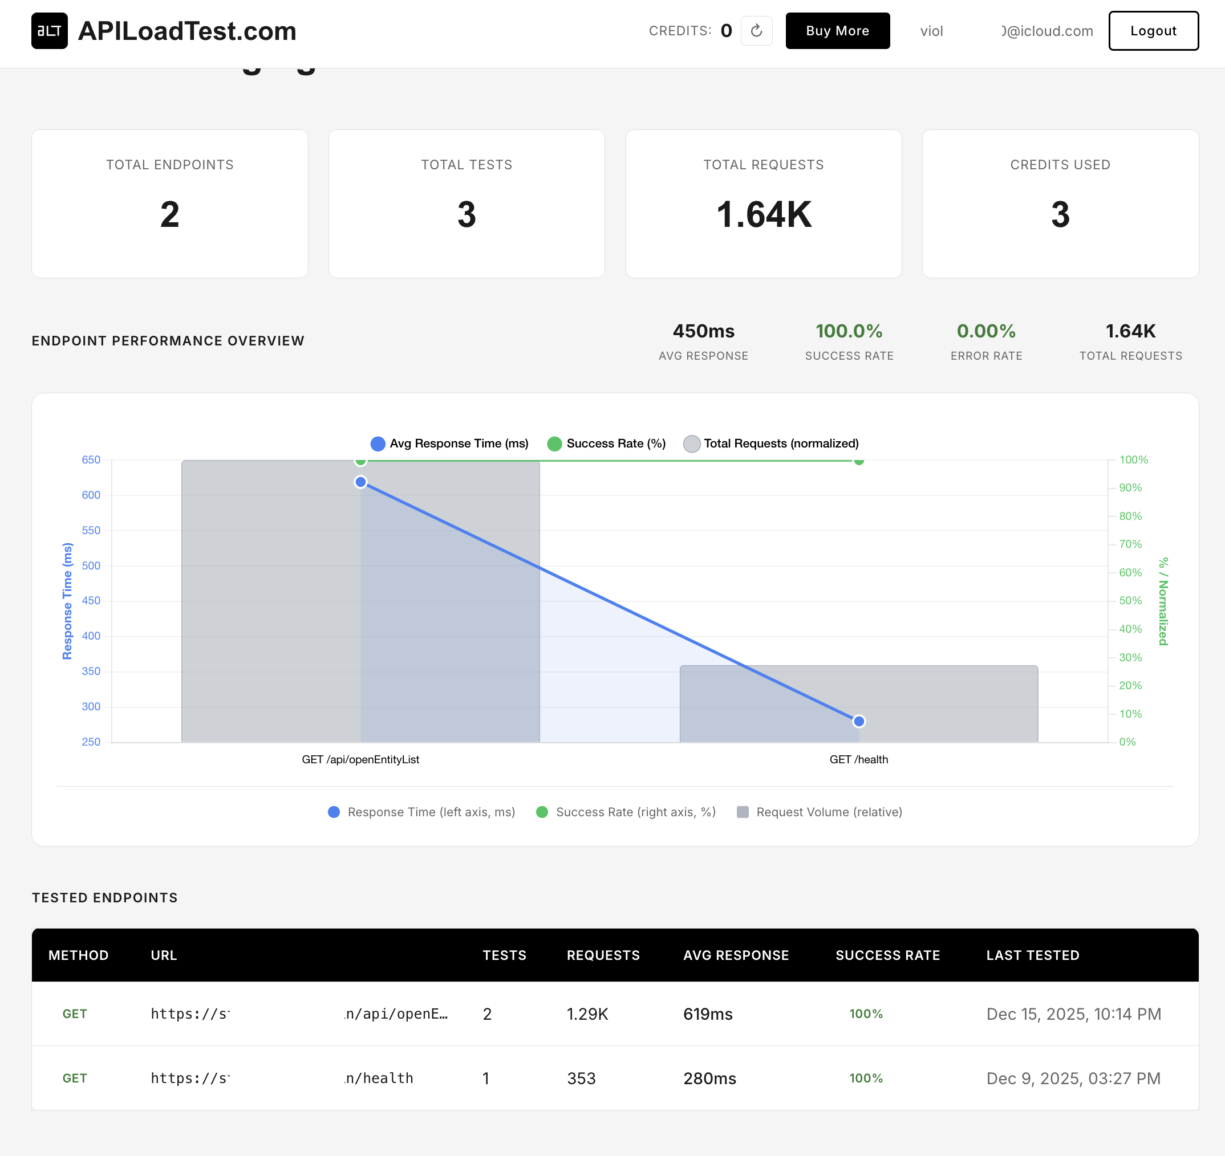1225x1156 pixels.
Task: Refresh the credits counter
Action: [x=756, y=30]
